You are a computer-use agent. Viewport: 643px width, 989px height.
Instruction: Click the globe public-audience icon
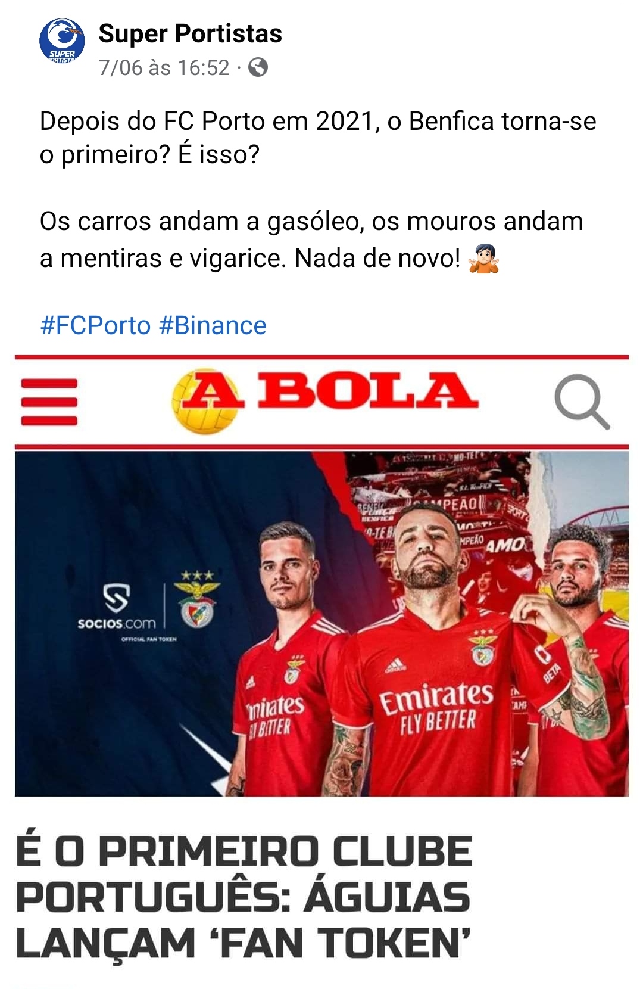(x=258, y=67)
